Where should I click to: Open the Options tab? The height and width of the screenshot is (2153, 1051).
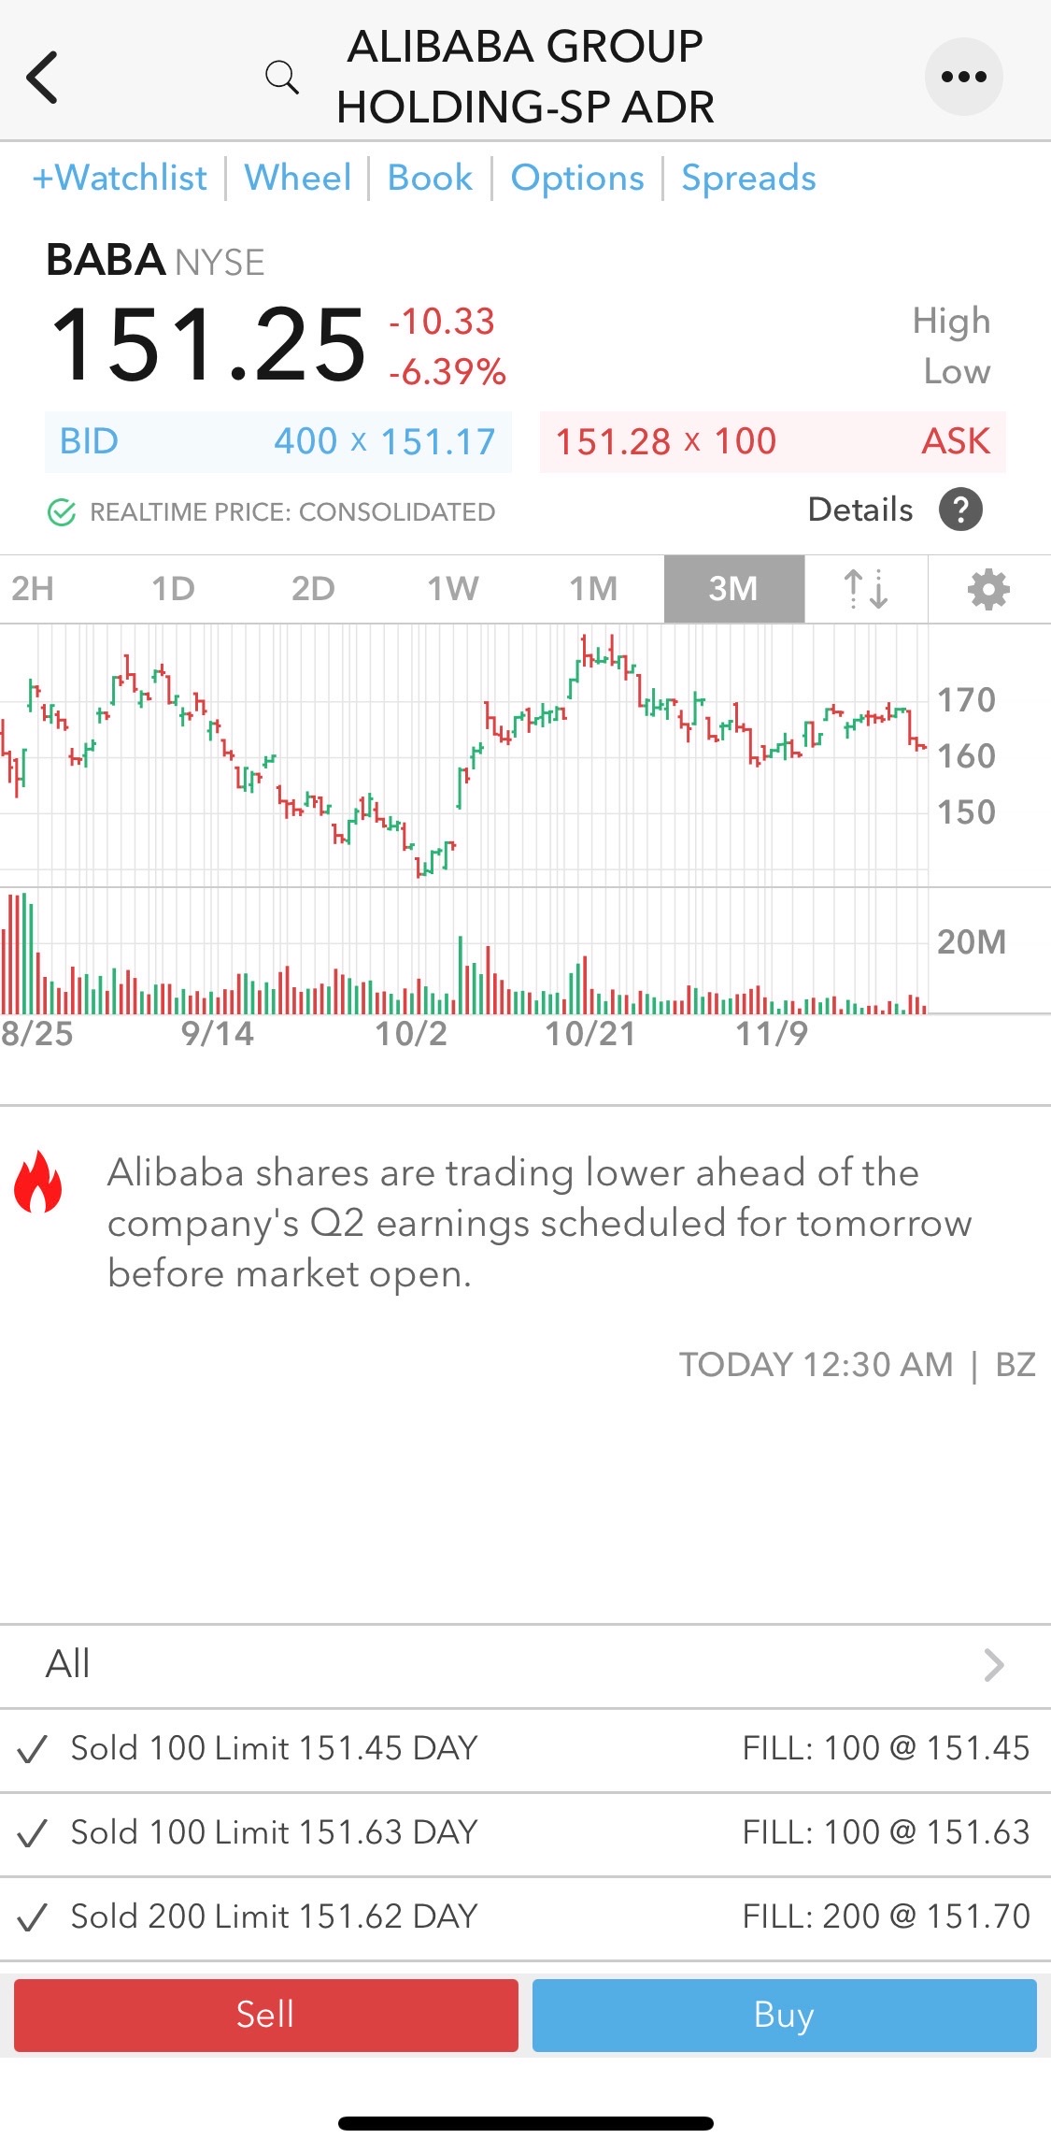(x=577, y=178)
